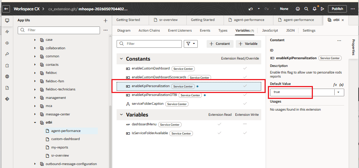
Task: Click the fx expression icon for Default Value
Action: pyautogui.click(x=335, y=85)
